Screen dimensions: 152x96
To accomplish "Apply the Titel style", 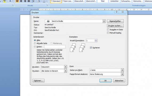I will pyautogui.click(x=103, y=1).
